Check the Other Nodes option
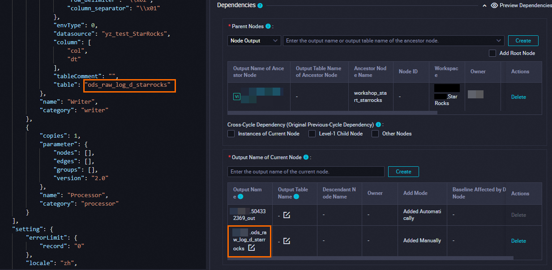 point(375,134)
